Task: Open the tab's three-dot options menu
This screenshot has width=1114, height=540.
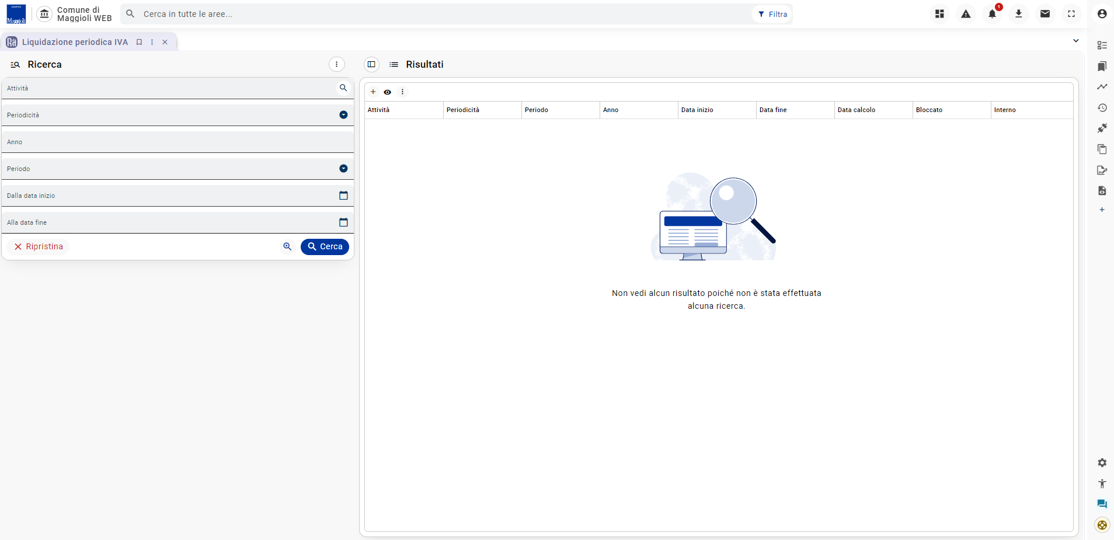Action: point(152,42)
